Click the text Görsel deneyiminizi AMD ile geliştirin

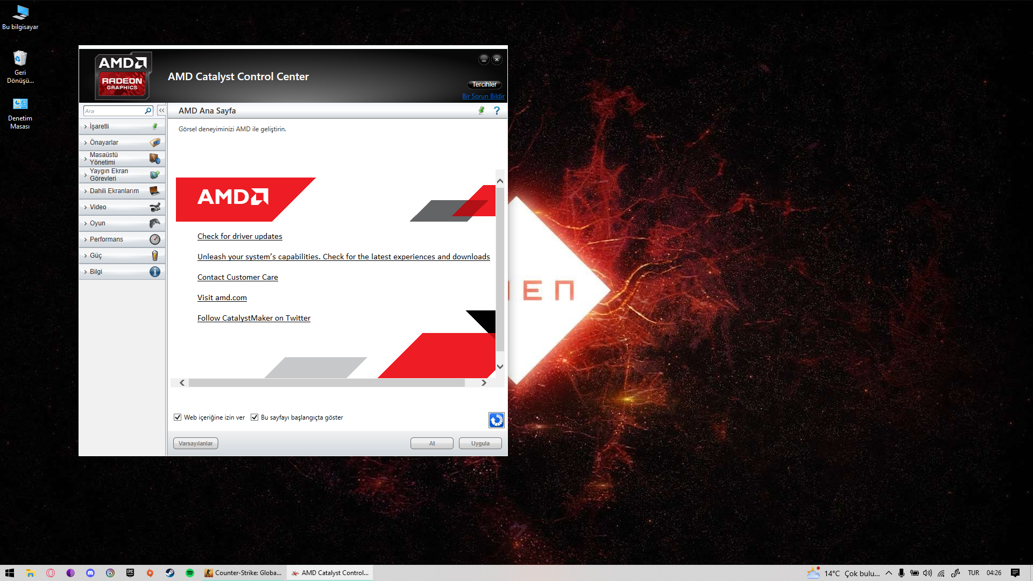point(232,129)
